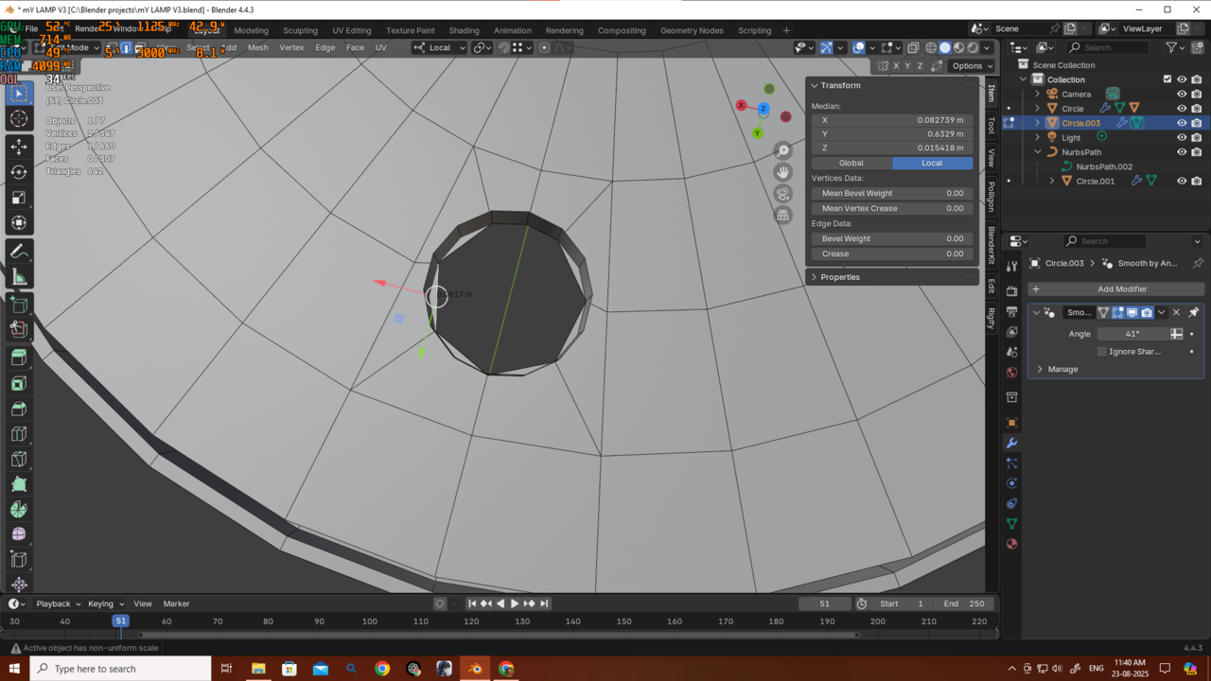Screen dimensions: 1211x681
Task: Select the Rotate tool
Action: (x=19, y=172)
